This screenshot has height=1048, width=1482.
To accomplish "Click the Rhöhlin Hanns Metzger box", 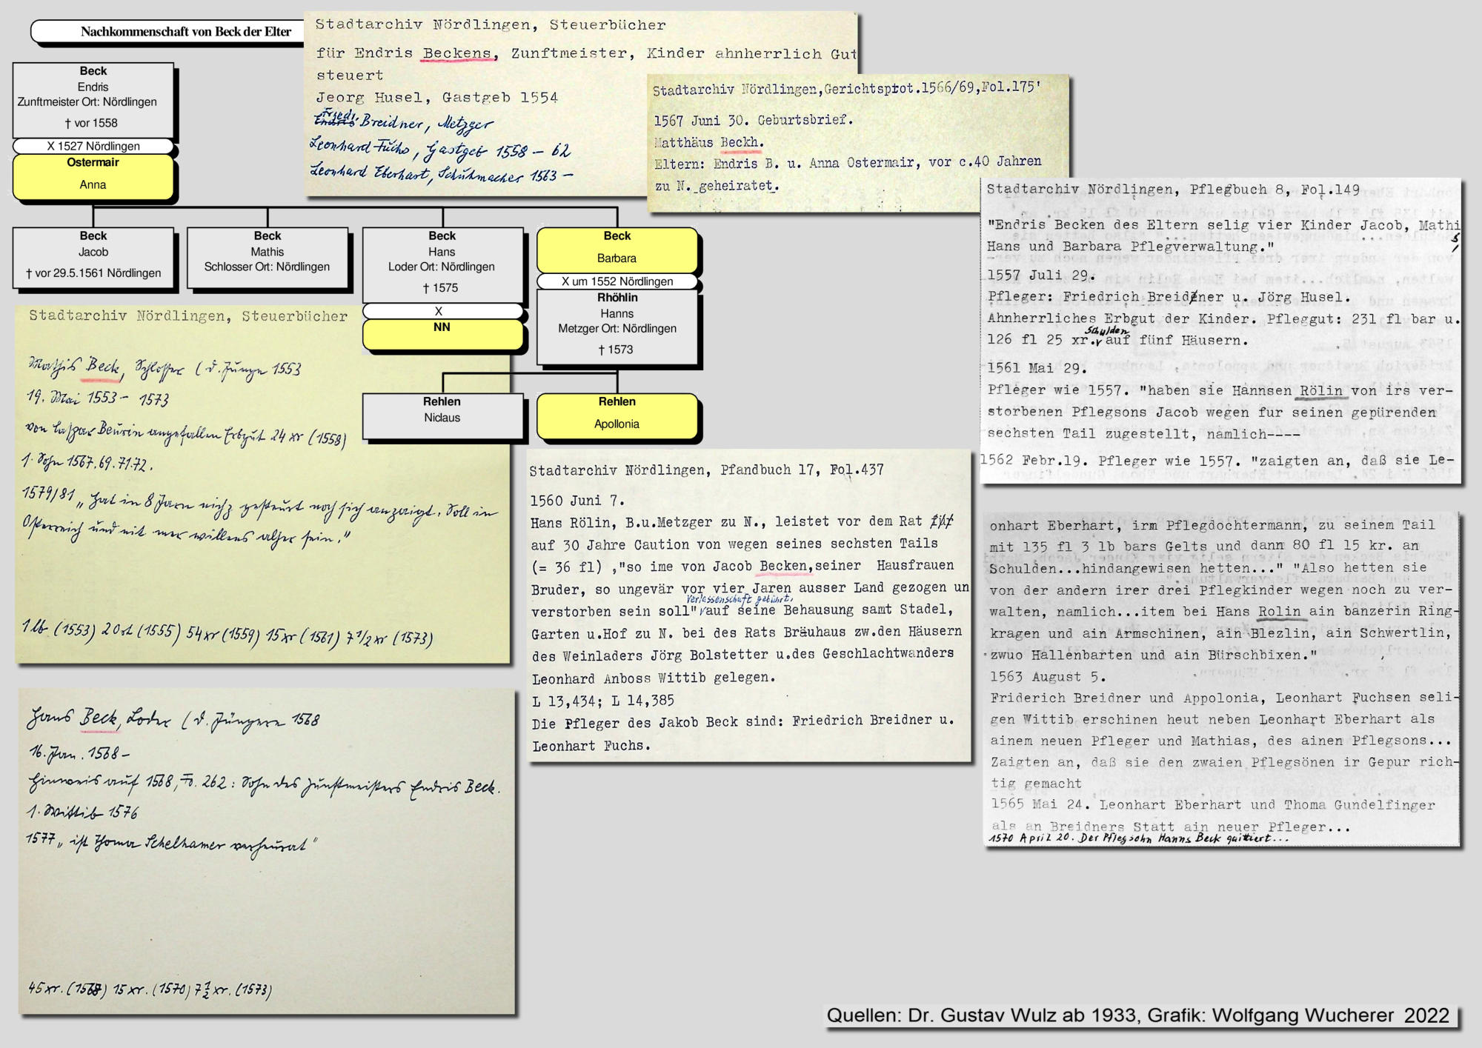I will pyautogui.click(x=617, y=326).
